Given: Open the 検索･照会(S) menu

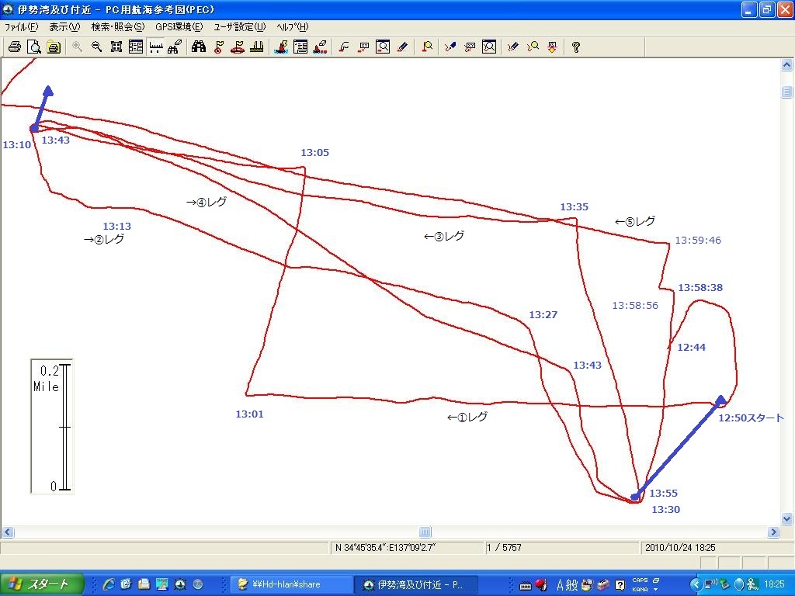Looking at the screenshot, I should [118, 27].
